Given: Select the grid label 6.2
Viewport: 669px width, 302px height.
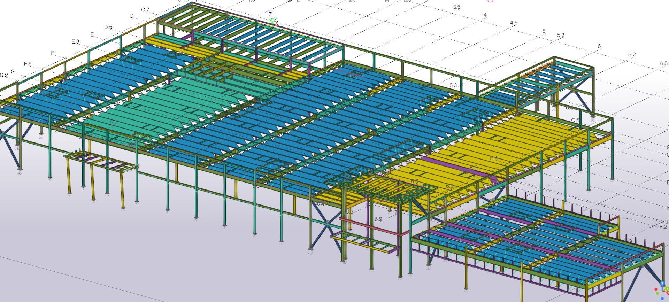Looking at the screenshot, I should tap(632, 55).
